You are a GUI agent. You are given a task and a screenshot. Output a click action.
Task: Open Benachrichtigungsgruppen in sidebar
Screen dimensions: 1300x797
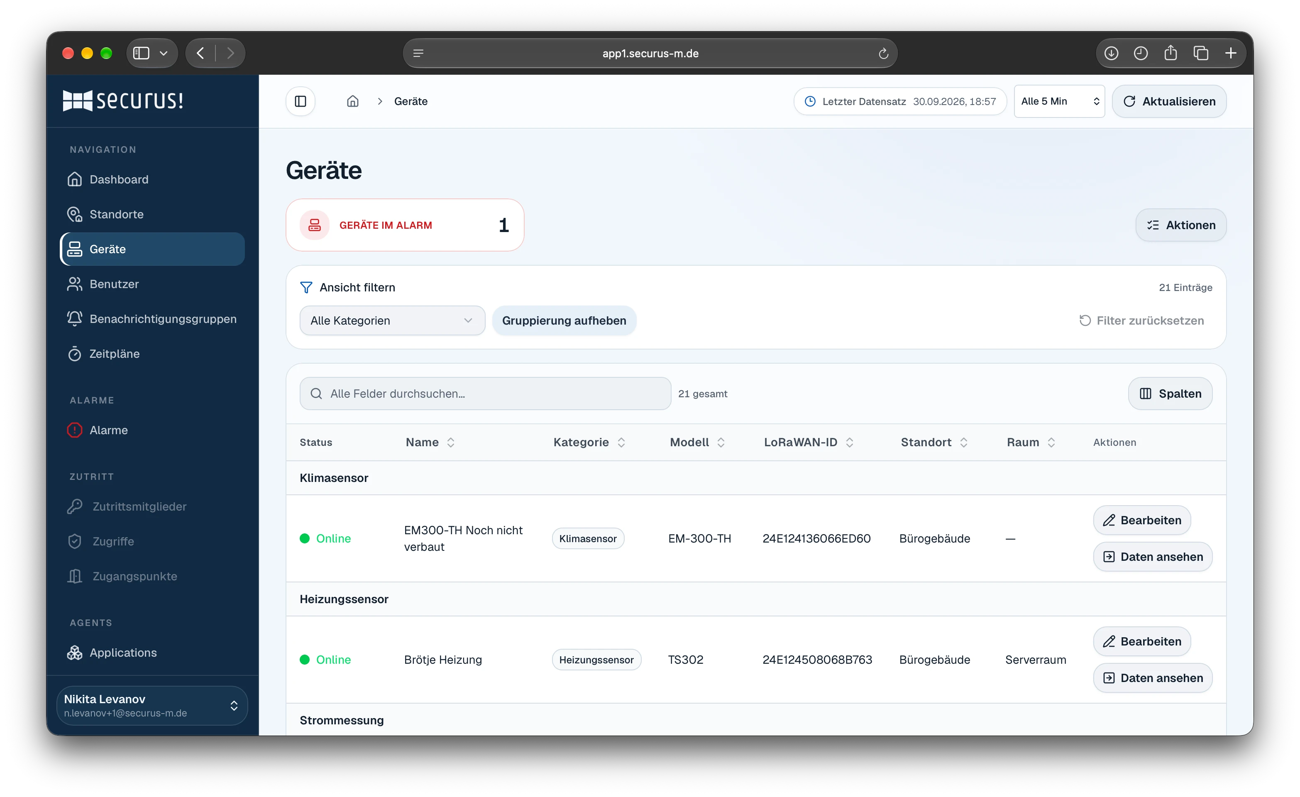click(152, 319)
